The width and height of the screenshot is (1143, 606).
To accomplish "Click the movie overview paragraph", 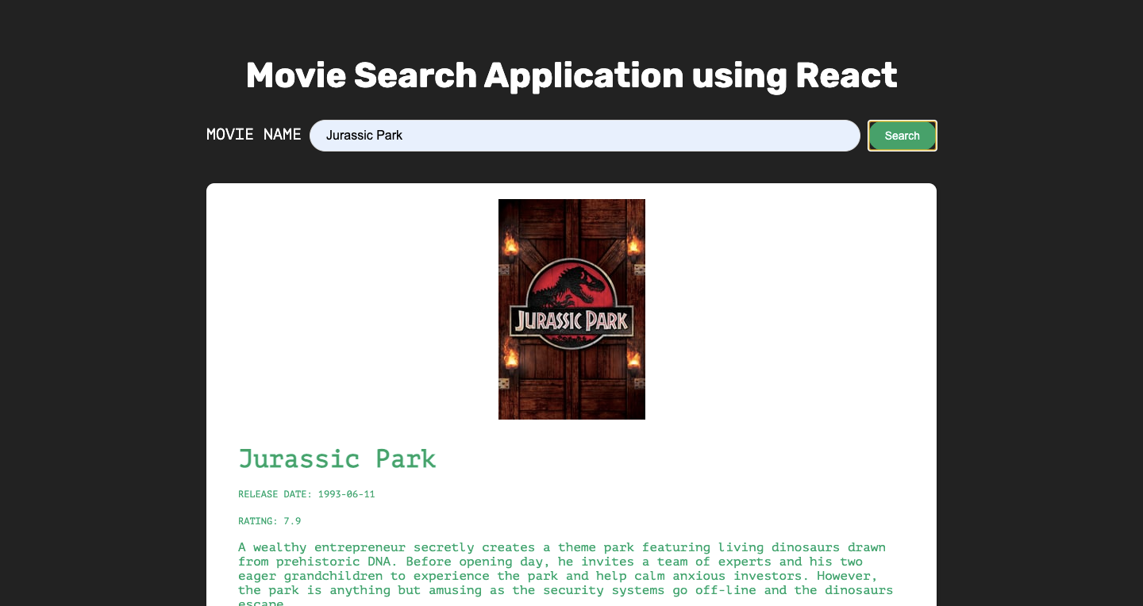I will coord(565,573).
